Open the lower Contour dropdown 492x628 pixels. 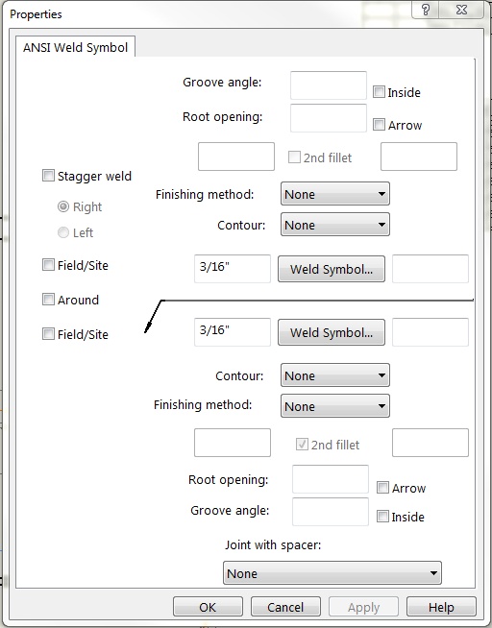335,374
